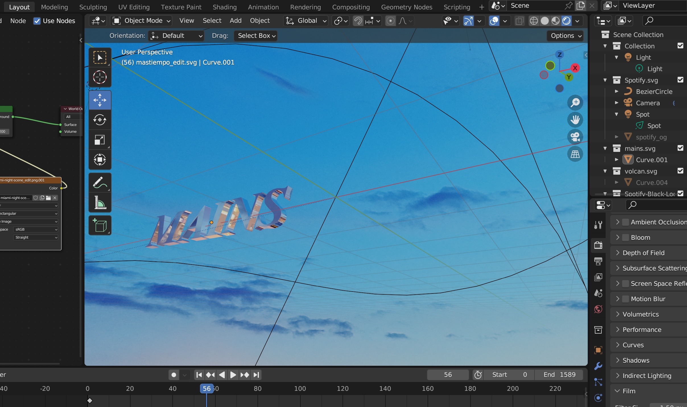687x407 pixels.
Task: Open the World properties tab
Action: pyautogui.click(x=598, y=309)
